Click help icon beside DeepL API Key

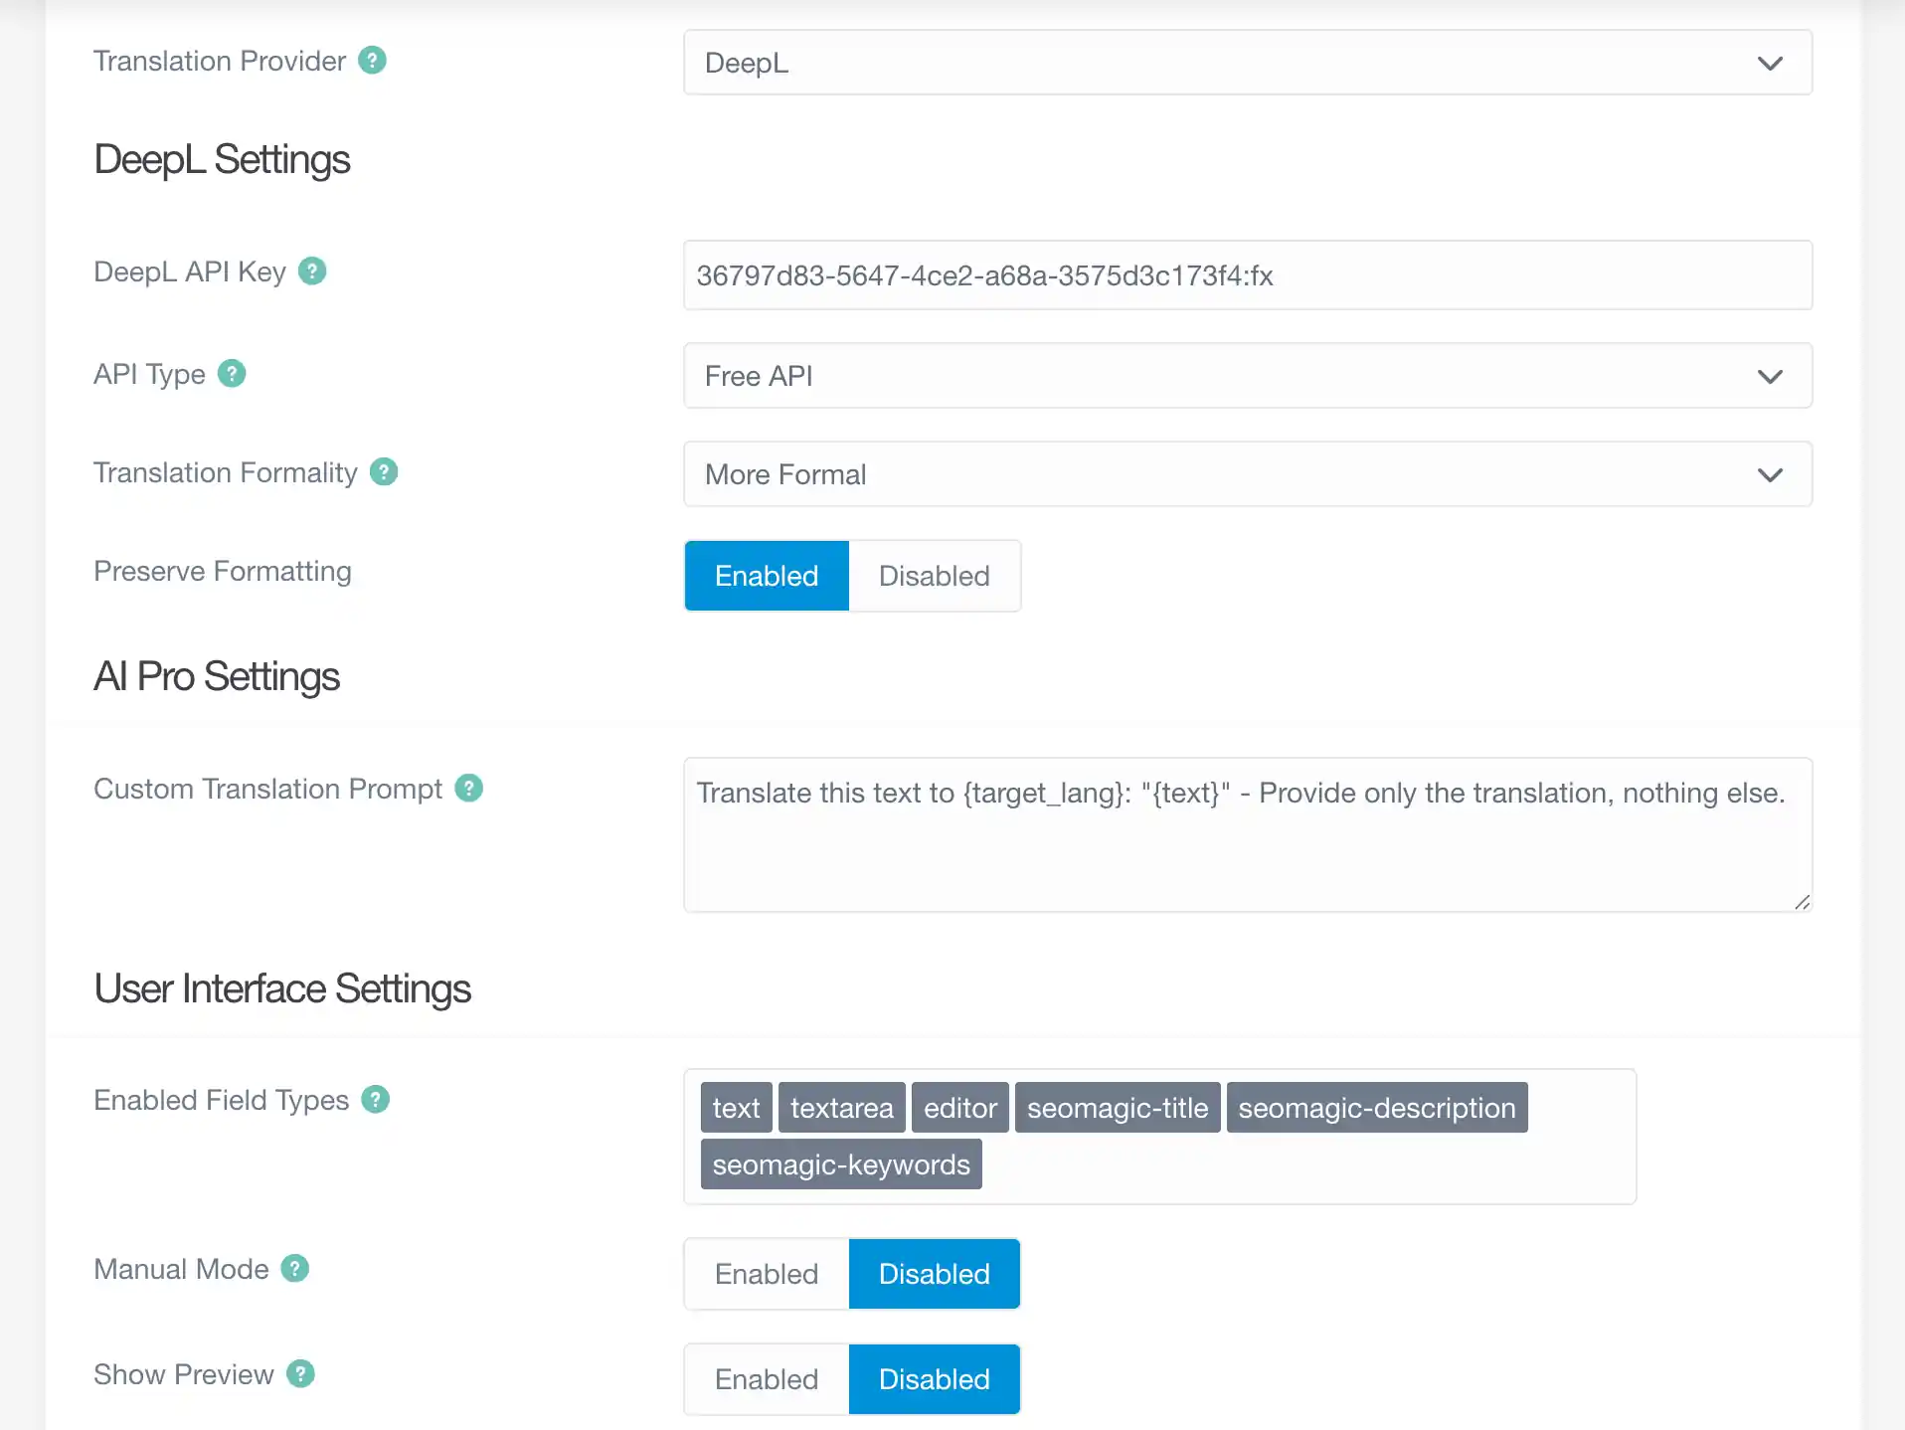[312, 271]
